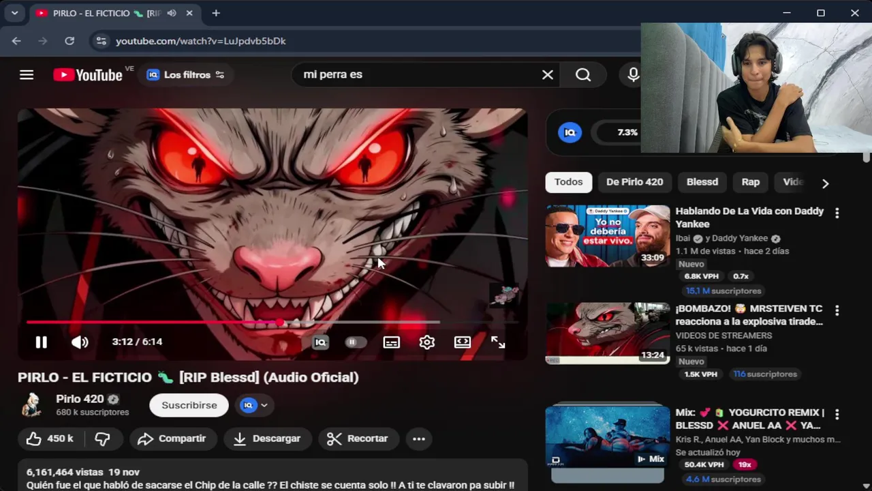Click 6.8K VPH stat badge
Image resolution: width=872 pixels, height=491 pixels.
click(701, 276)
